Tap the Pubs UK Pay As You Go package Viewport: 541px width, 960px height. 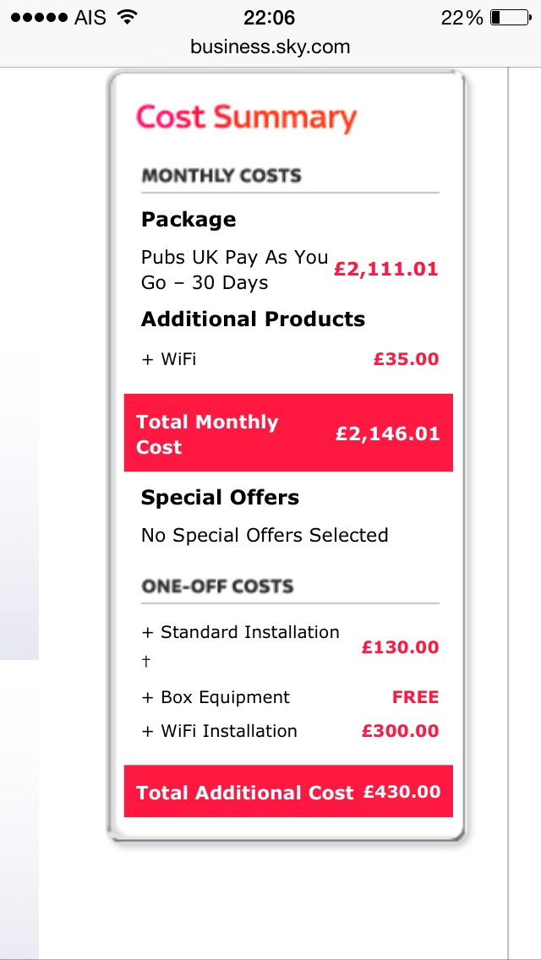235,270
